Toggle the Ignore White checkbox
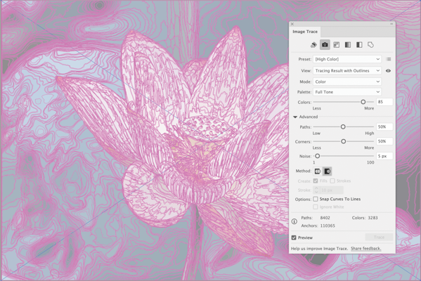This screenshot has height=281, width=421. coord(316,207)
